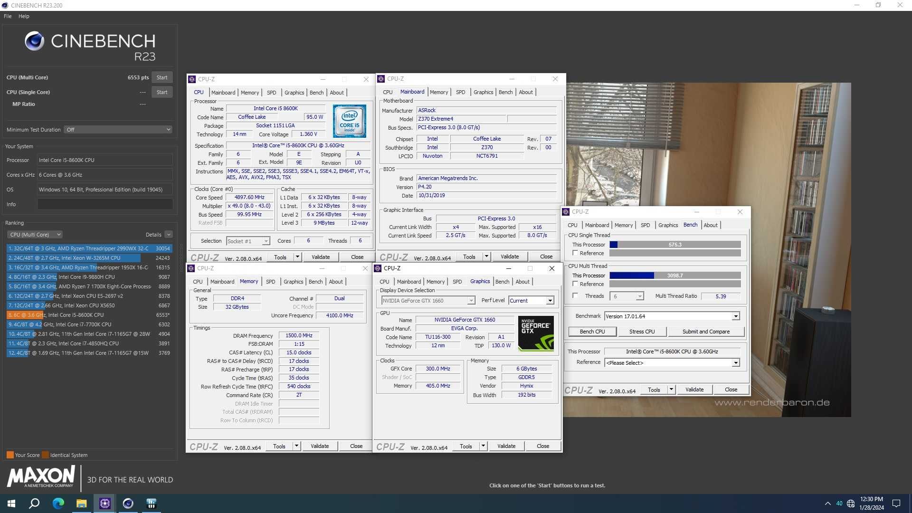Open the CPU (Multi Core) ranking dropdown

(35, 235)
